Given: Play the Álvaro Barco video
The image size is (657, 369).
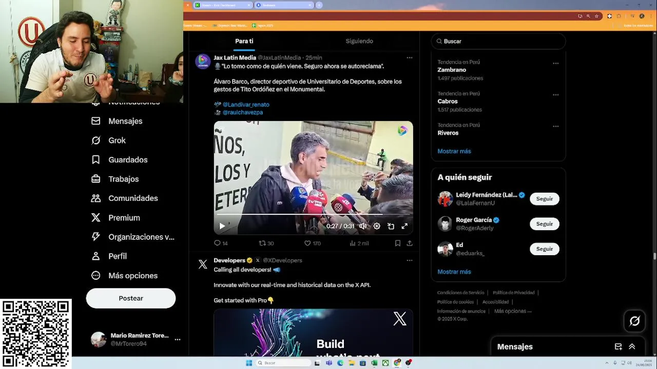Looking at the screenshot, I should point(222,226).
